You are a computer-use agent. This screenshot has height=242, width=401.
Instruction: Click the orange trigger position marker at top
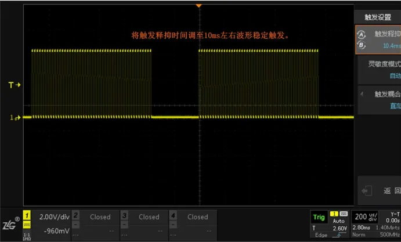tap(198, 6)
